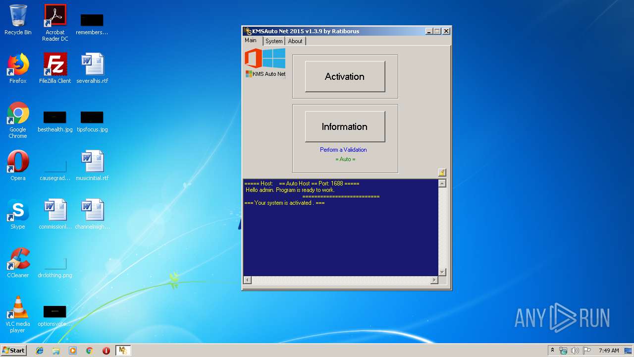Open Windows Explorer from the taskbar
This screenshot has height=357, width=634.
coord(56,351)
